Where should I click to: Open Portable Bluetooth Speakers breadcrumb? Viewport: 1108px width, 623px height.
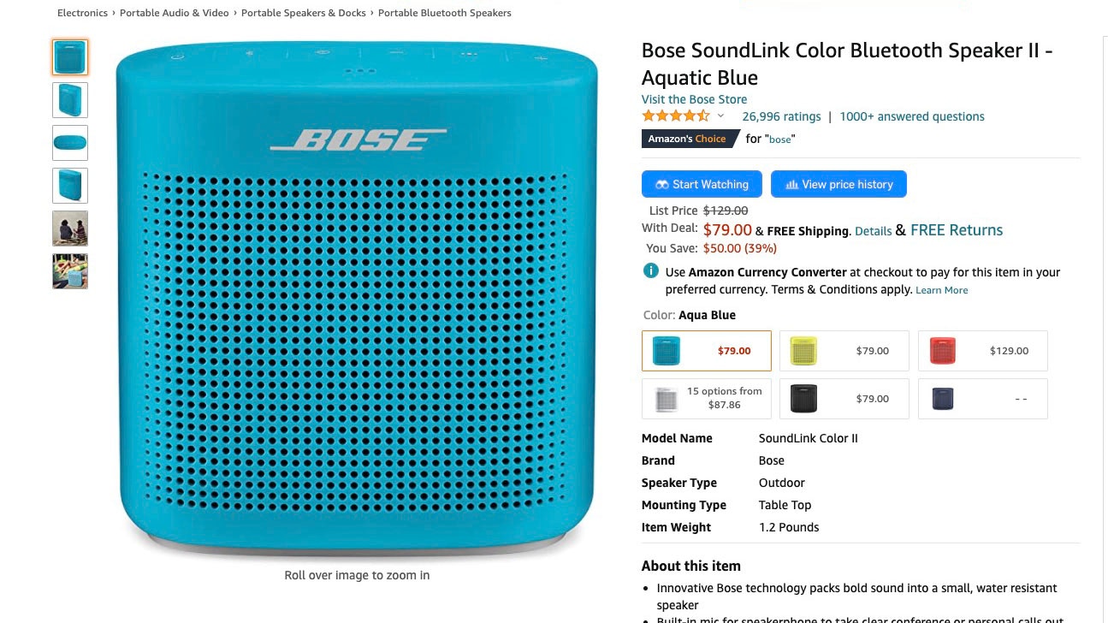pyautogui.click(x=445, y=13)
